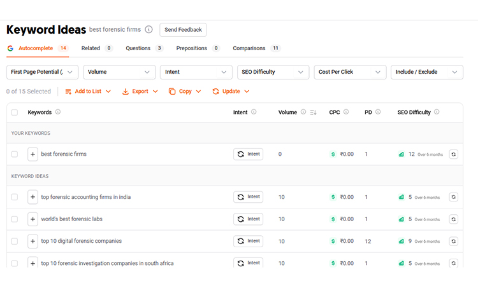Expand the Update options menu

[231, 91]
